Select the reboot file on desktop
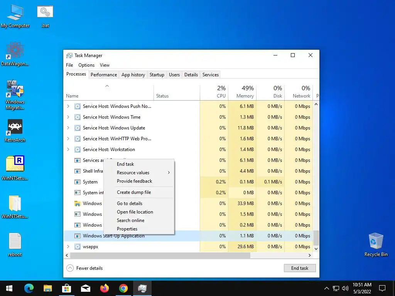The width and height of the screenshot is (395, 296). (x=15, y=245)
